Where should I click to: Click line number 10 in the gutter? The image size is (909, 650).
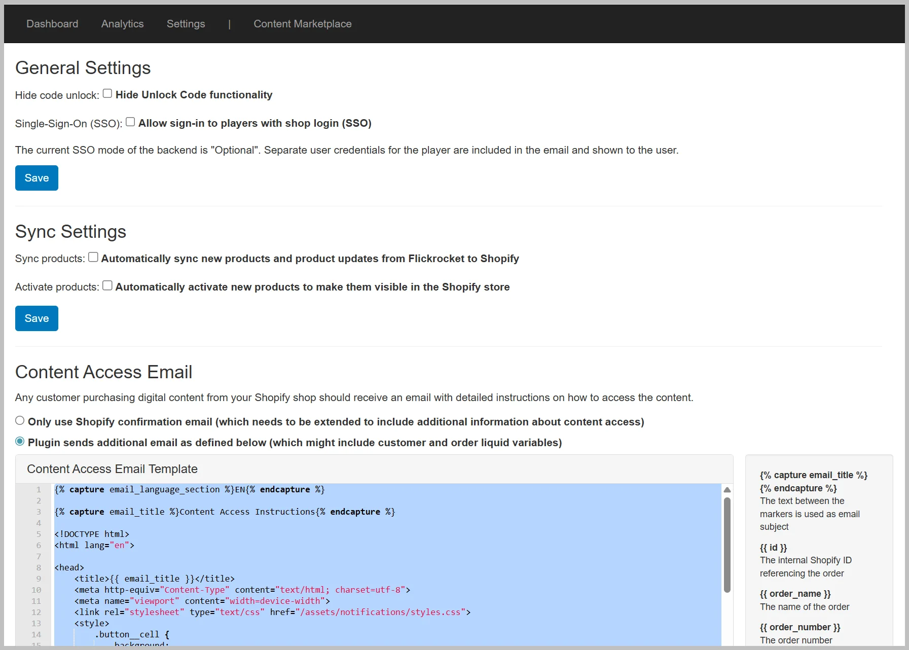click(36, 590)
